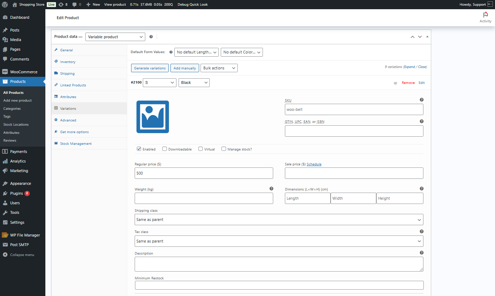Click the Add manually button
The image size is (495, 296).
coord(185,68)
